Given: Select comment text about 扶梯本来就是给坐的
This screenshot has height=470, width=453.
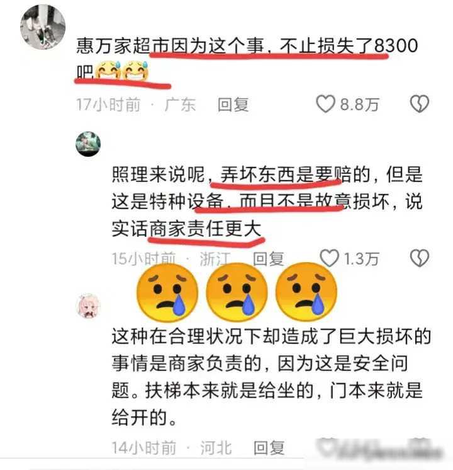Looking at the screenshot, I should click(271, 377).
